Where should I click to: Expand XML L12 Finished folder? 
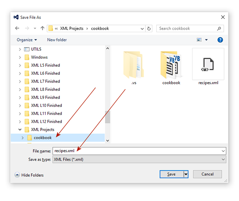[20, 122]
